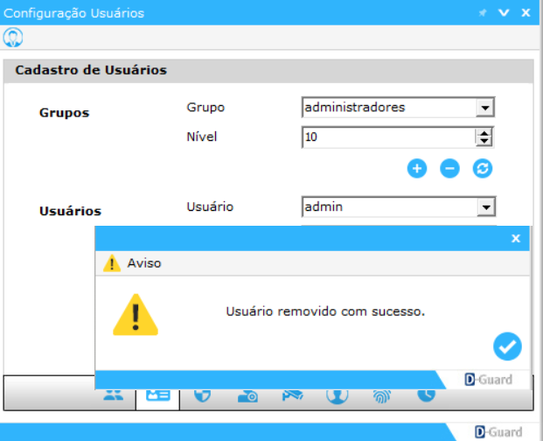Increase the Nível value with up arrow
The height and width of the screenshot is (441, 543).
[482, 133]
